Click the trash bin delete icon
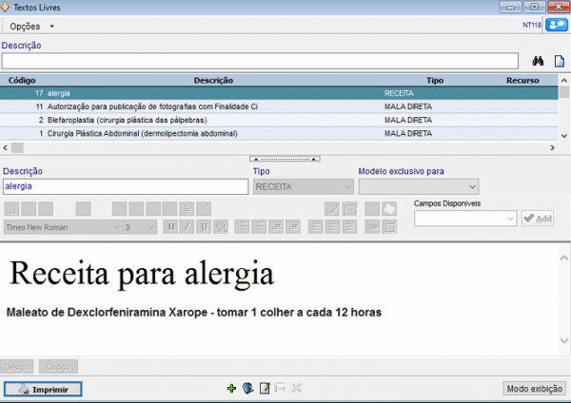This screenshot has width=571, height=403. click(x=247, y=388)
